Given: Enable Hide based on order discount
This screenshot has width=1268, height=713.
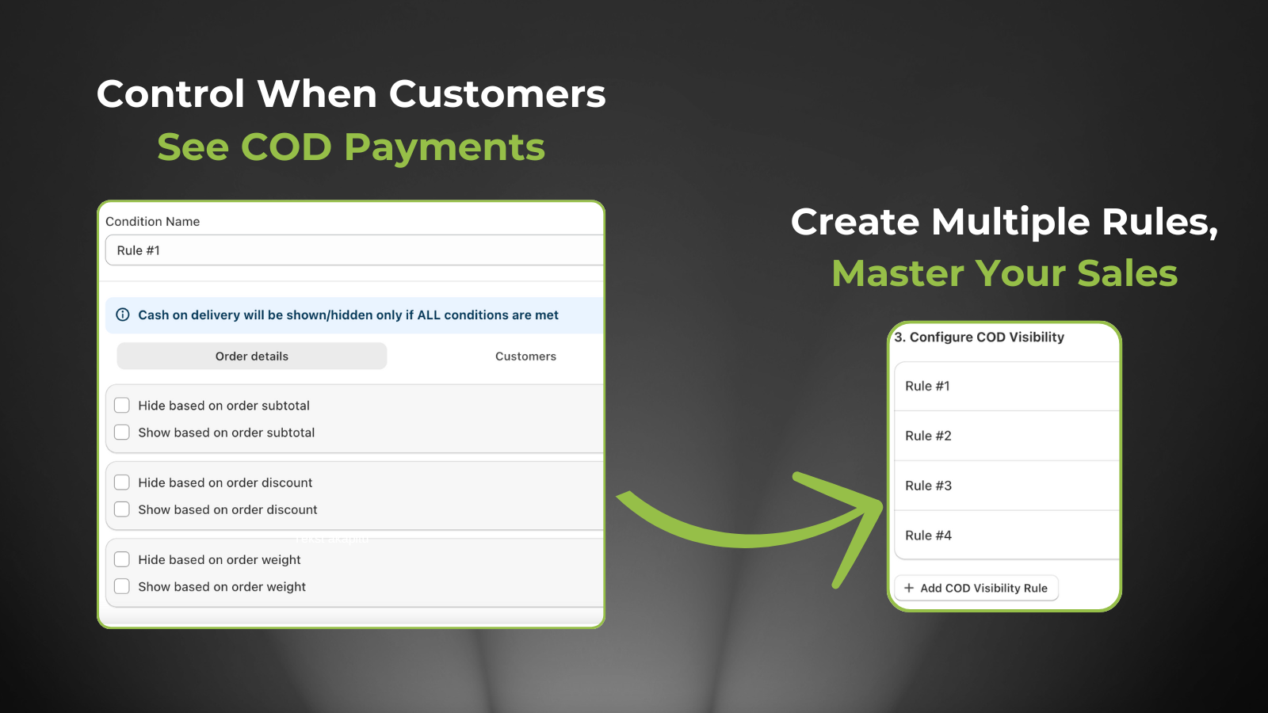Looking at the screenshot, I should point(122,482).
